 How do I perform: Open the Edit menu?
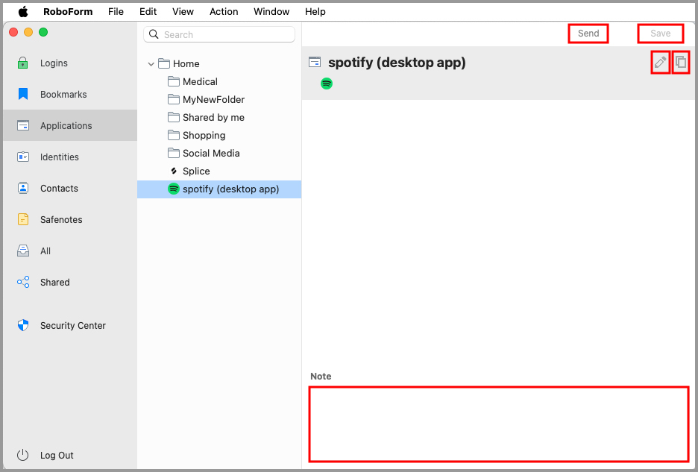[148, 12]
